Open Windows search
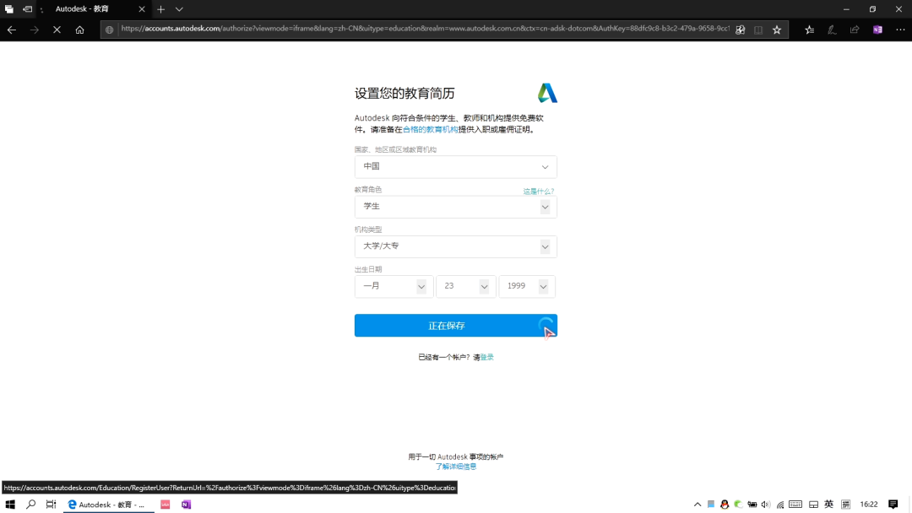The width and height of the screenshot is (912, 513). tap(31, 505)
